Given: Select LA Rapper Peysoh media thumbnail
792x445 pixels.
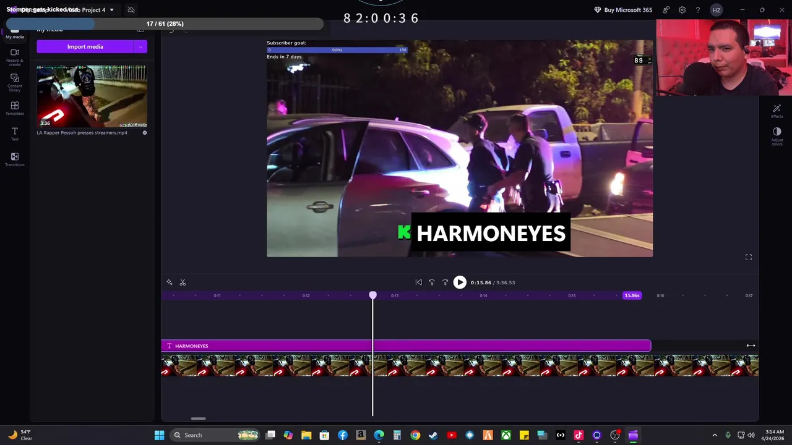Looking at the screenshot, I should click(92, 96).
